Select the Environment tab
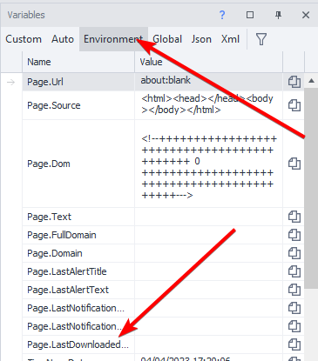Viewport: 318px width, 361px height. [113, 39]
